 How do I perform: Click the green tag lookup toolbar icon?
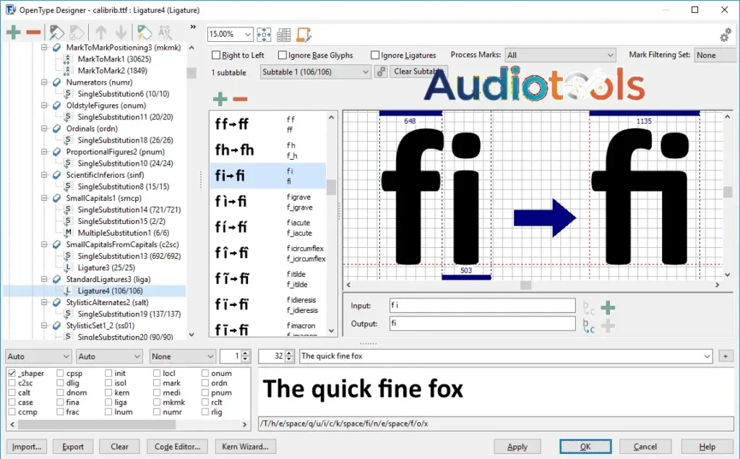tap(145, 33)
